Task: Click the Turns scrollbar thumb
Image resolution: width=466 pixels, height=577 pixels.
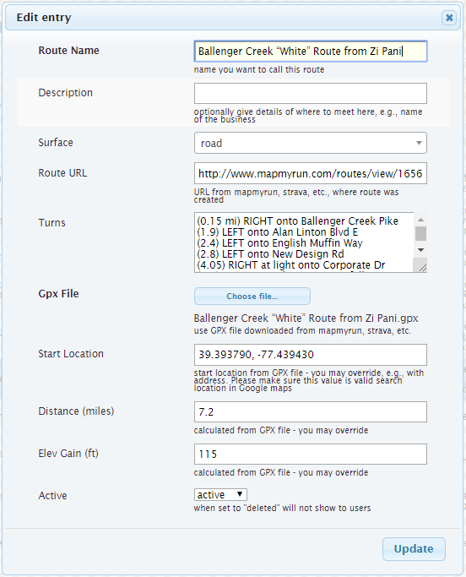Action: [420, 234]
